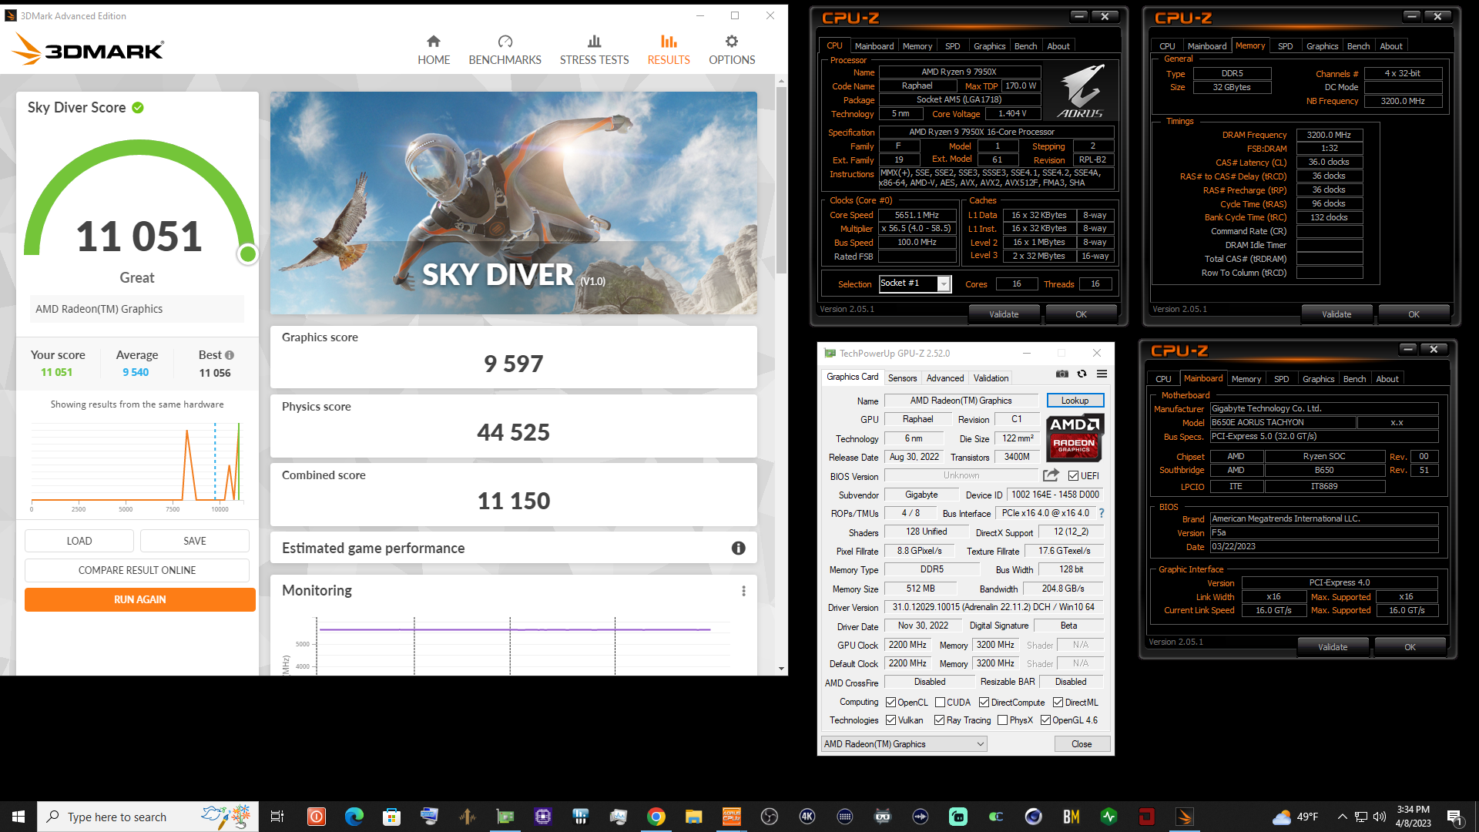Screen dimensions: 1479x832
Task: Toggle the Vulkan checkbox in GPU-Z
Action: point(891,720)
